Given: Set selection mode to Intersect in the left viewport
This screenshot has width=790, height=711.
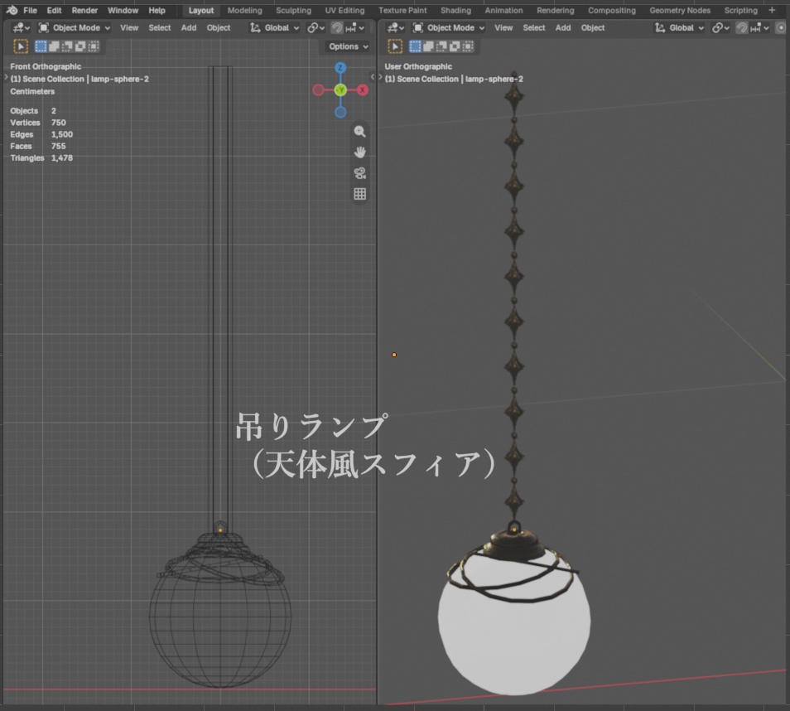Looking at the screenshot, I should [x=94, y=46].
